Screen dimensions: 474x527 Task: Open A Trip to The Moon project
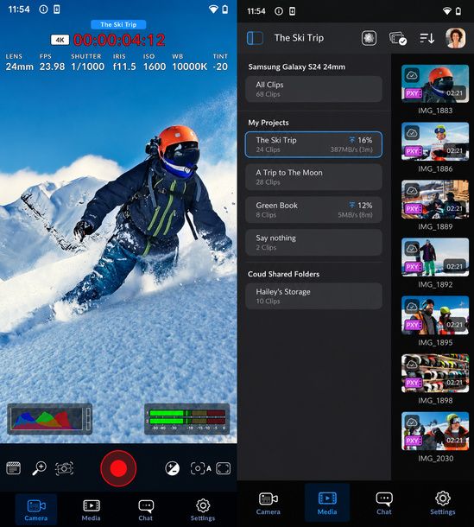(313, 177)
